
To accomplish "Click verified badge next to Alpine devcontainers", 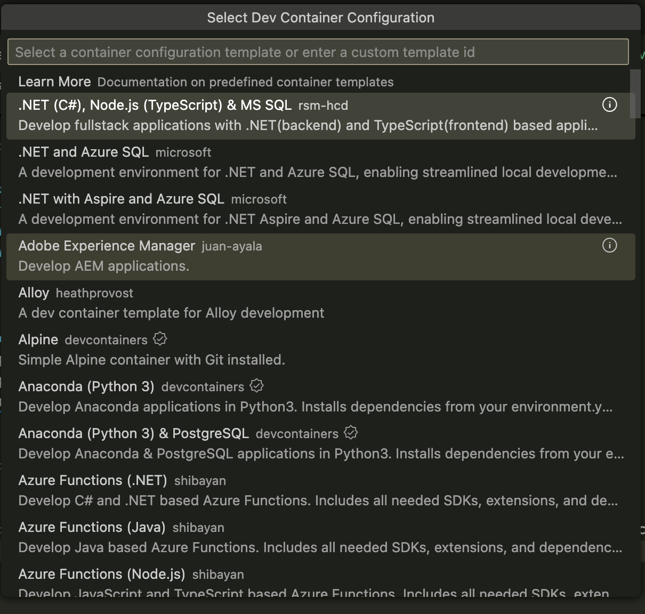I will 160,339.
